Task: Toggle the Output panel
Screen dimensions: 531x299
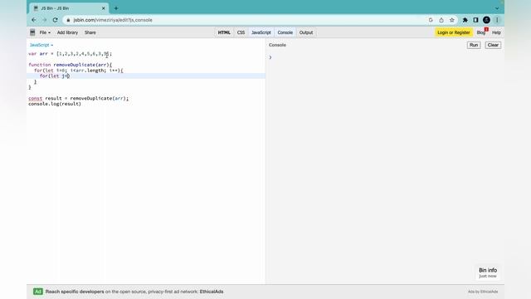Action: pos(306,32)
